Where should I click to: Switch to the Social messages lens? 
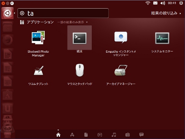(x=141, y=135)
